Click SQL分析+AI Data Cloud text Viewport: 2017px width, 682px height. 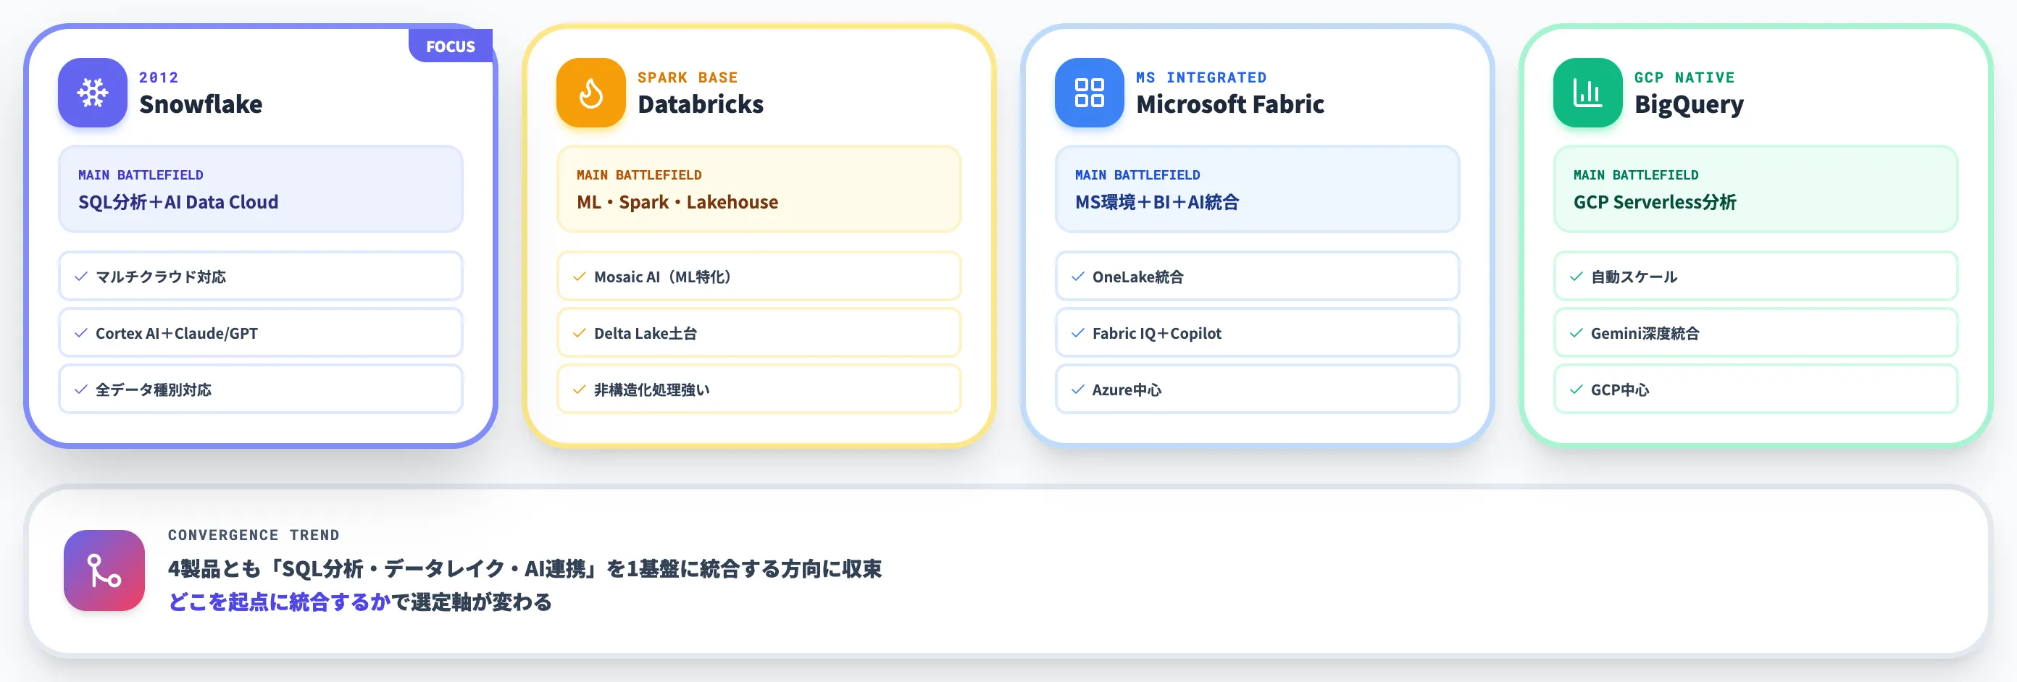178,203
